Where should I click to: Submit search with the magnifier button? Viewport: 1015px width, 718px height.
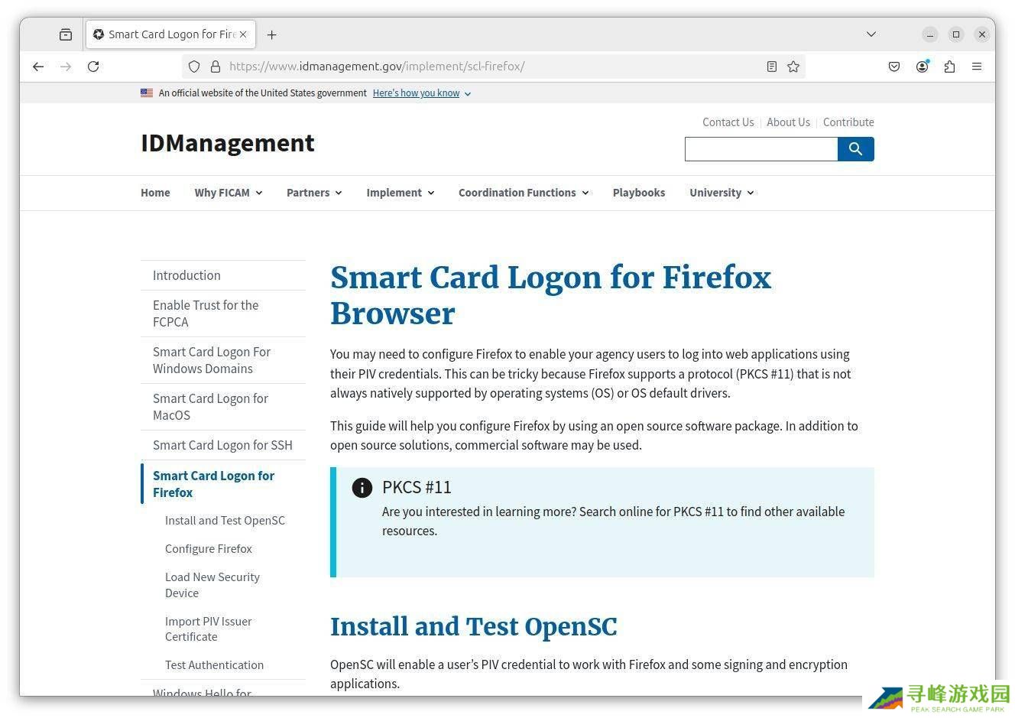[856, 149]
